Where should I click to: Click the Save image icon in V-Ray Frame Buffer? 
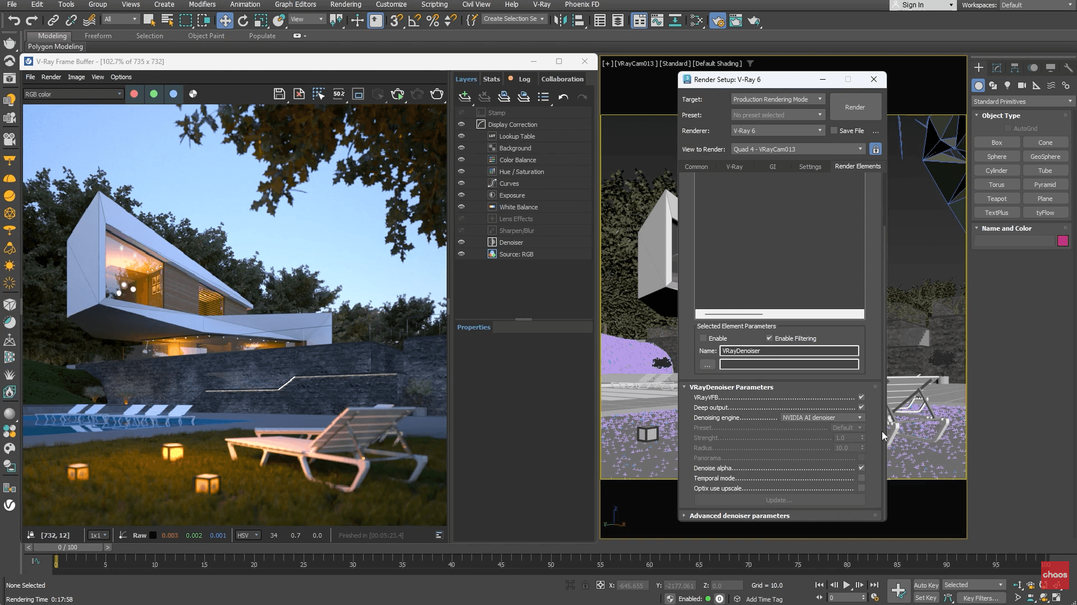(x=279, y=94)
